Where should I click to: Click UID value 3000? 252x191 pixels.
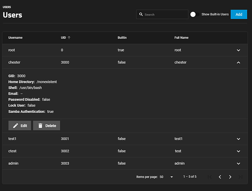[x=65, y=62]
